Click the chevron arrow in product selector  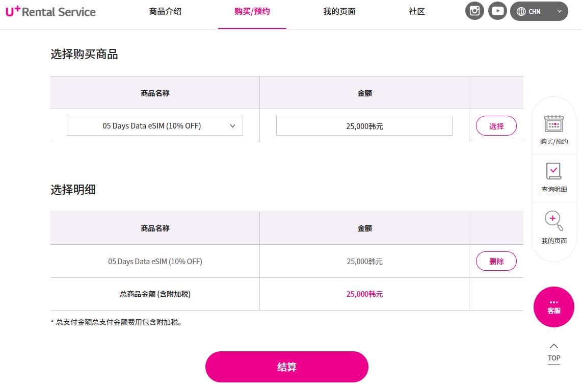(233, 126)
